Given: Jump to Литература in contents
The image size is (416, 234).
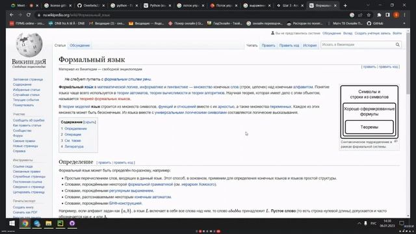Looking at the screenshot, I should [x=74, y=146].
